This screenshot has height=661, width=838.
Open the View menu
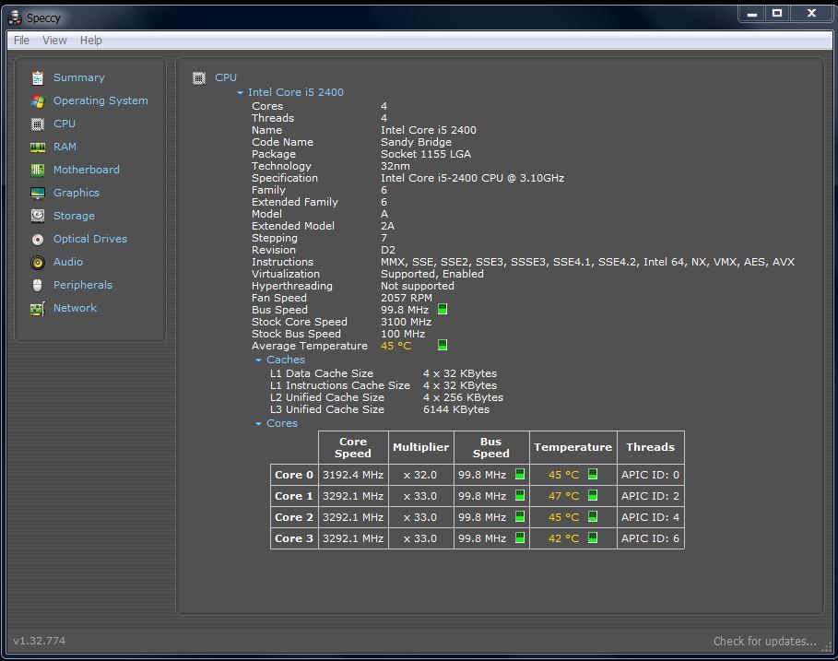coord(54,41)
